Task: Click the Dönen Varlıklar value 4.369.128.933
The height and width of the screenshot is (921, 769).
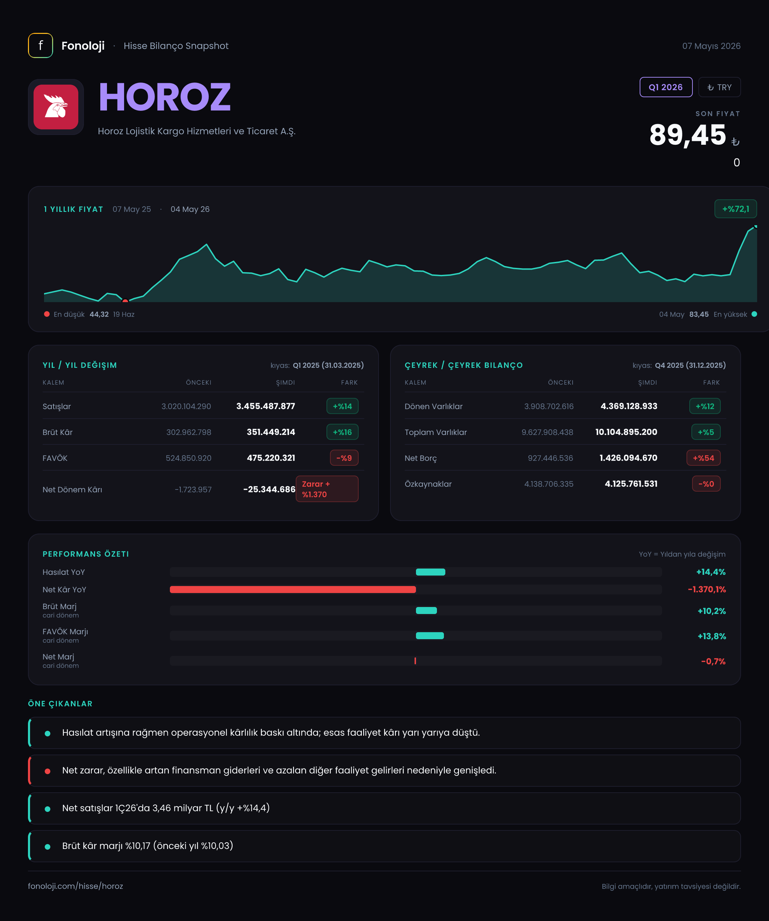Action: pos(629,406)
